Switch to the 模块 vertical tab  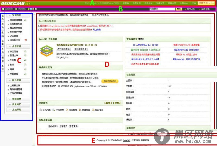point(2,26)
